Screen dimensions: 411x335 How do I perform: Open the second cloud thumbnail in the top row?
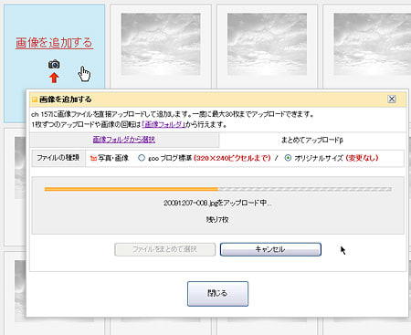tap(267, 44)
